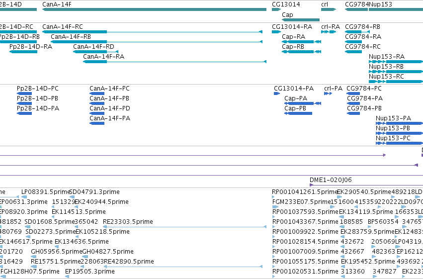Select the LP08391.5prime EST label
Screen dimensions: 423x279
46,192
